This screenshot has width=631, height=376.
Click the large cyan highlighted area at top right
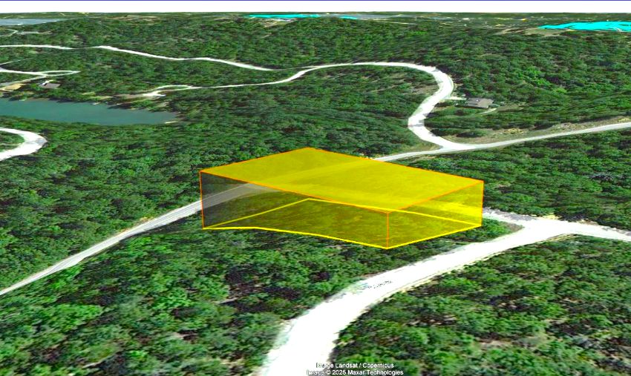pos(586,26)
